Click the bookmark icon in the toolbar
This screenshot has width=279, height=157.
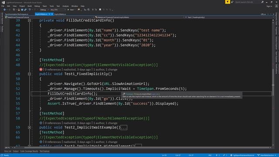(100, 10)
